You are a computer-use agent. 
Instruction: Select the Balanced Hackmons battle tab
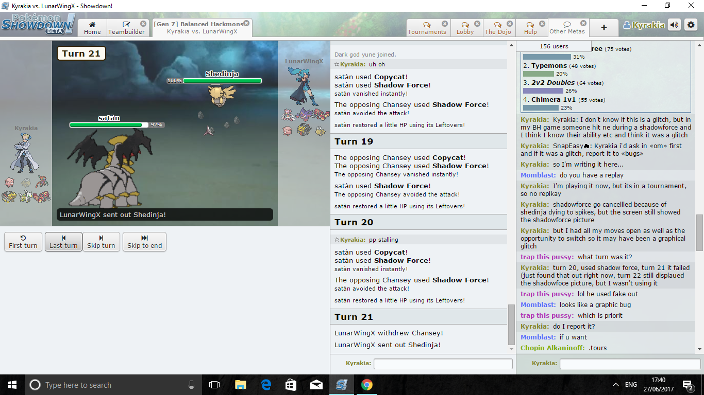pos(202,28)
